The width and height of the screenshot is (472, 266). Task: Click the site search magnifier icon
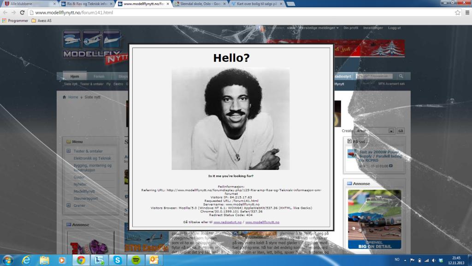401,76
